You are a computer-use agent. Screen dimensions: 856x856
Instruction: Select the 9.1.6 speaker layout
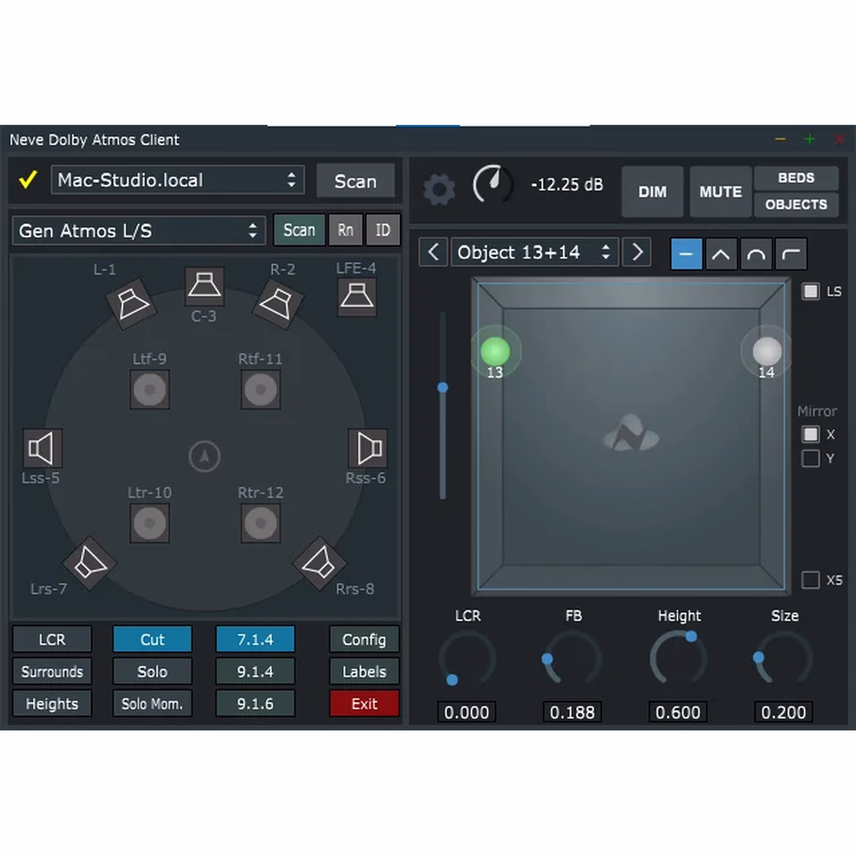[255, 703]
